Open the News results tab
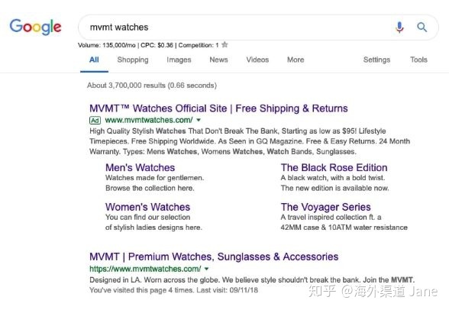449x310 pixels. coord(218,60)
